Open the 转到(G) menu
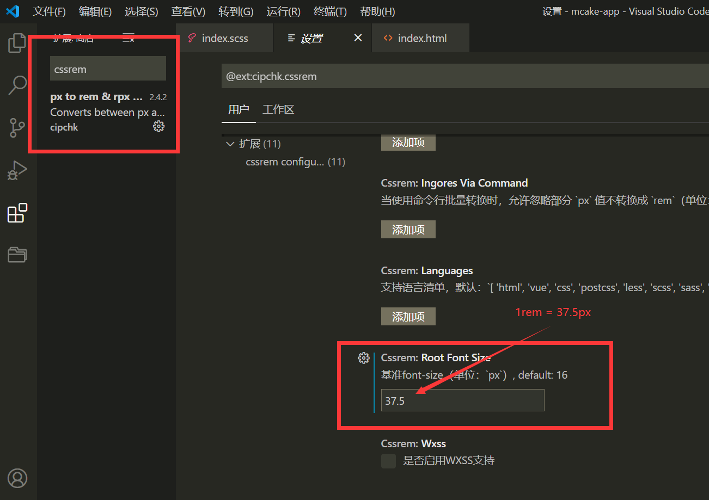Screen dimensions: 709x500 236,11
